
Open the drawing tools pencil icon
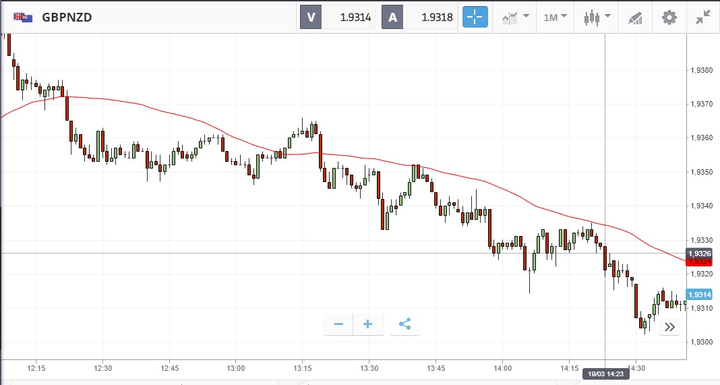634,18
